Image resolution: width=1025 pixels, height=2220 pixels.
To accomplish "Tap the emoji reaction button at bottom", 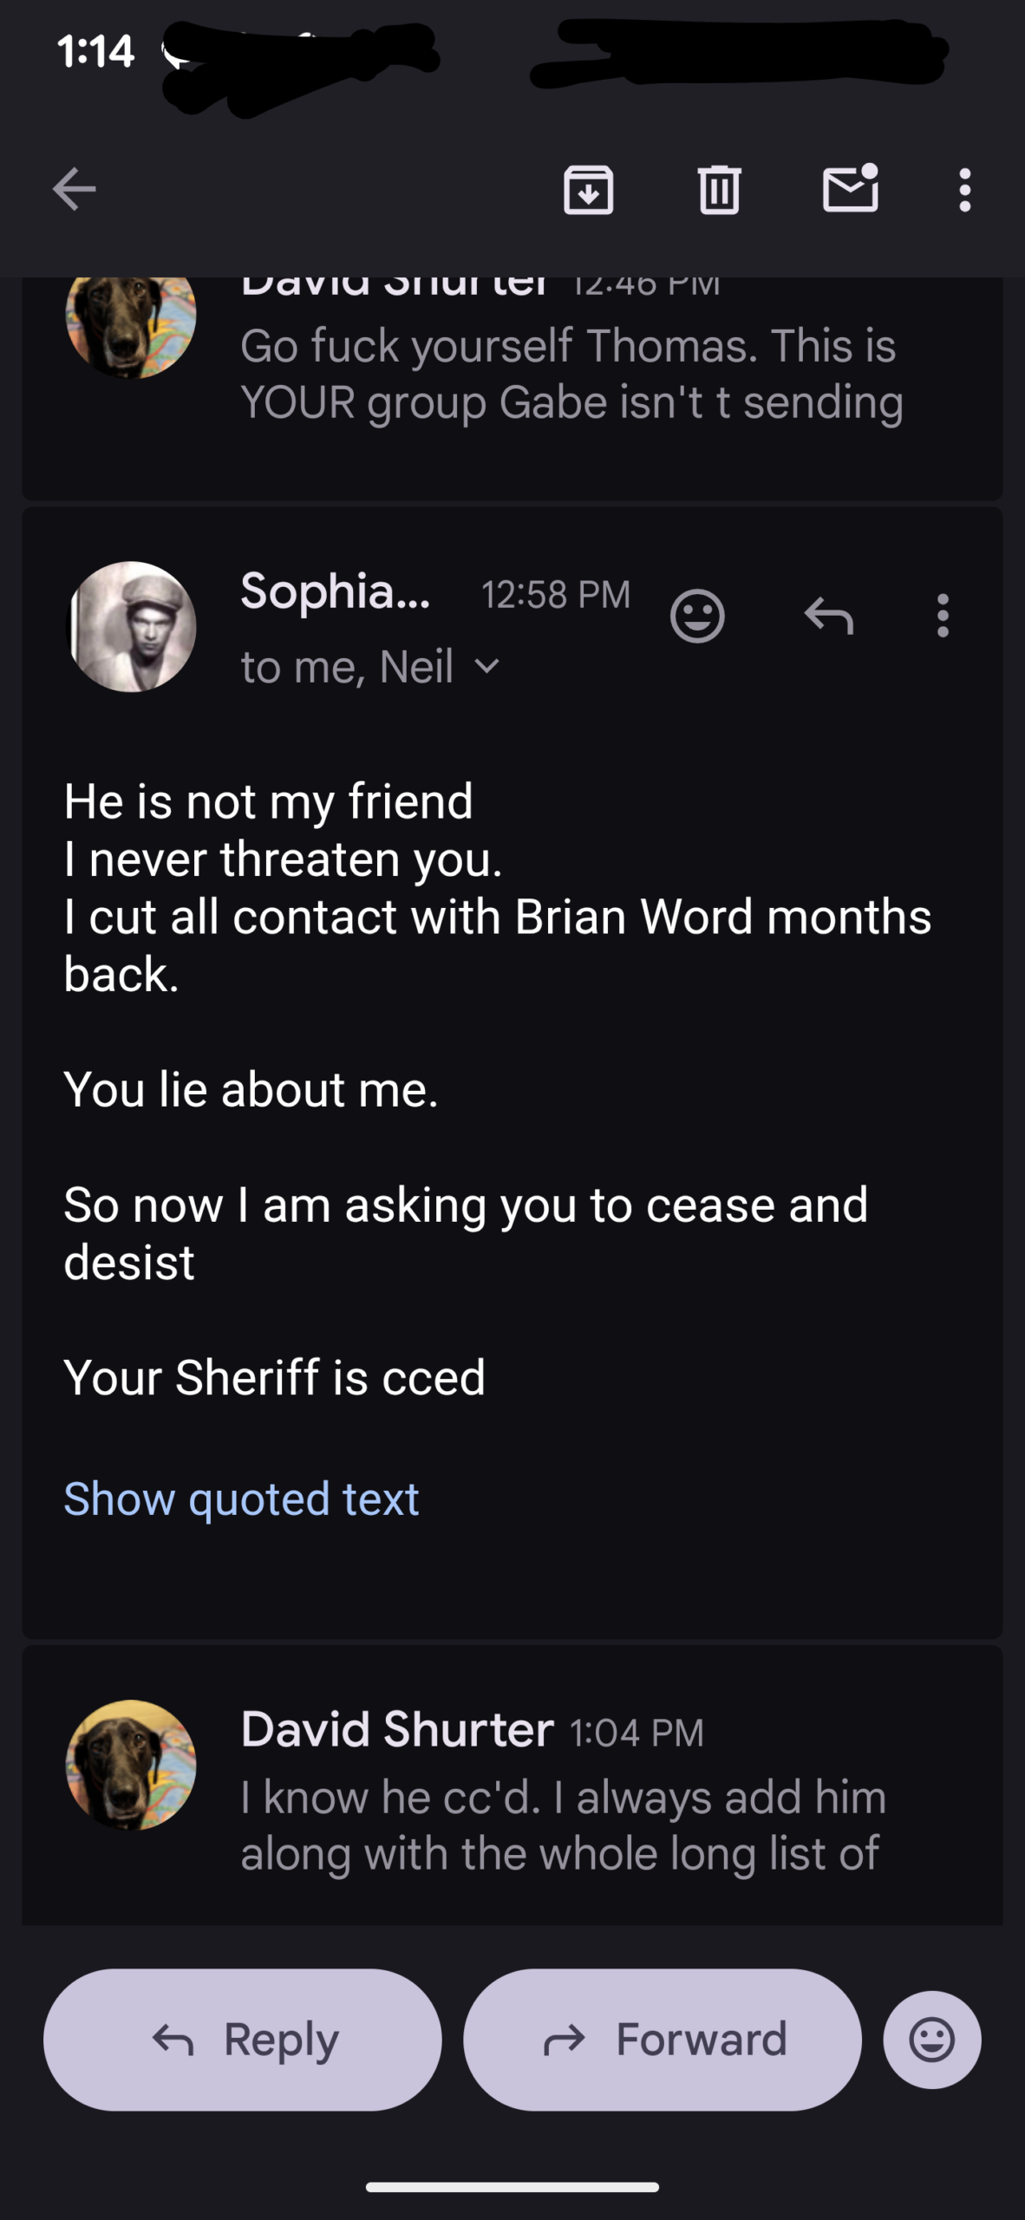I will click(932, 2040).
